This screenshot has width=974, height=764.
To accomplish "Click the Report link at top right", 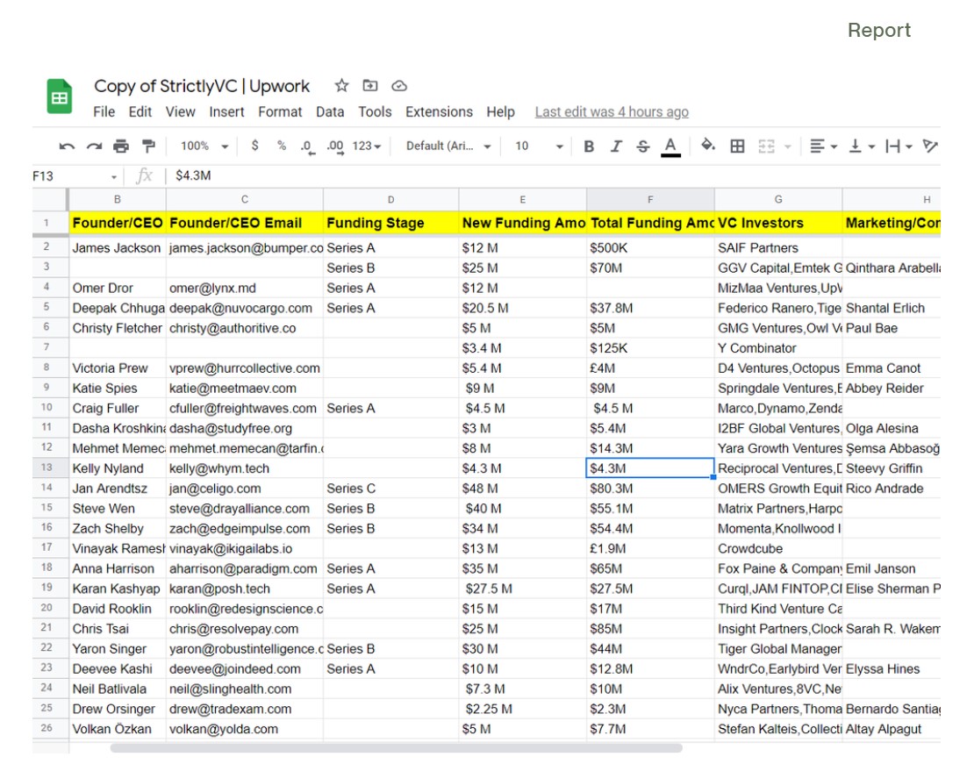I will click(x=878, y=31).
